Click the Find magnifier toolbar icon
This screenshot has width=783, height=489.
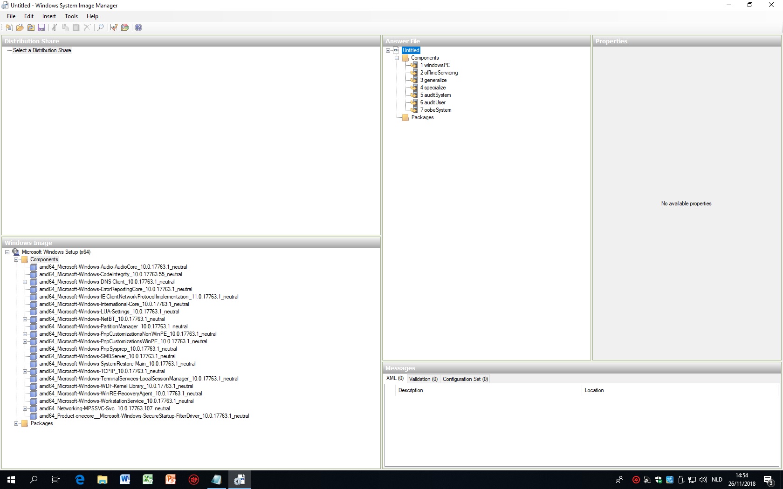click(100, 27)
